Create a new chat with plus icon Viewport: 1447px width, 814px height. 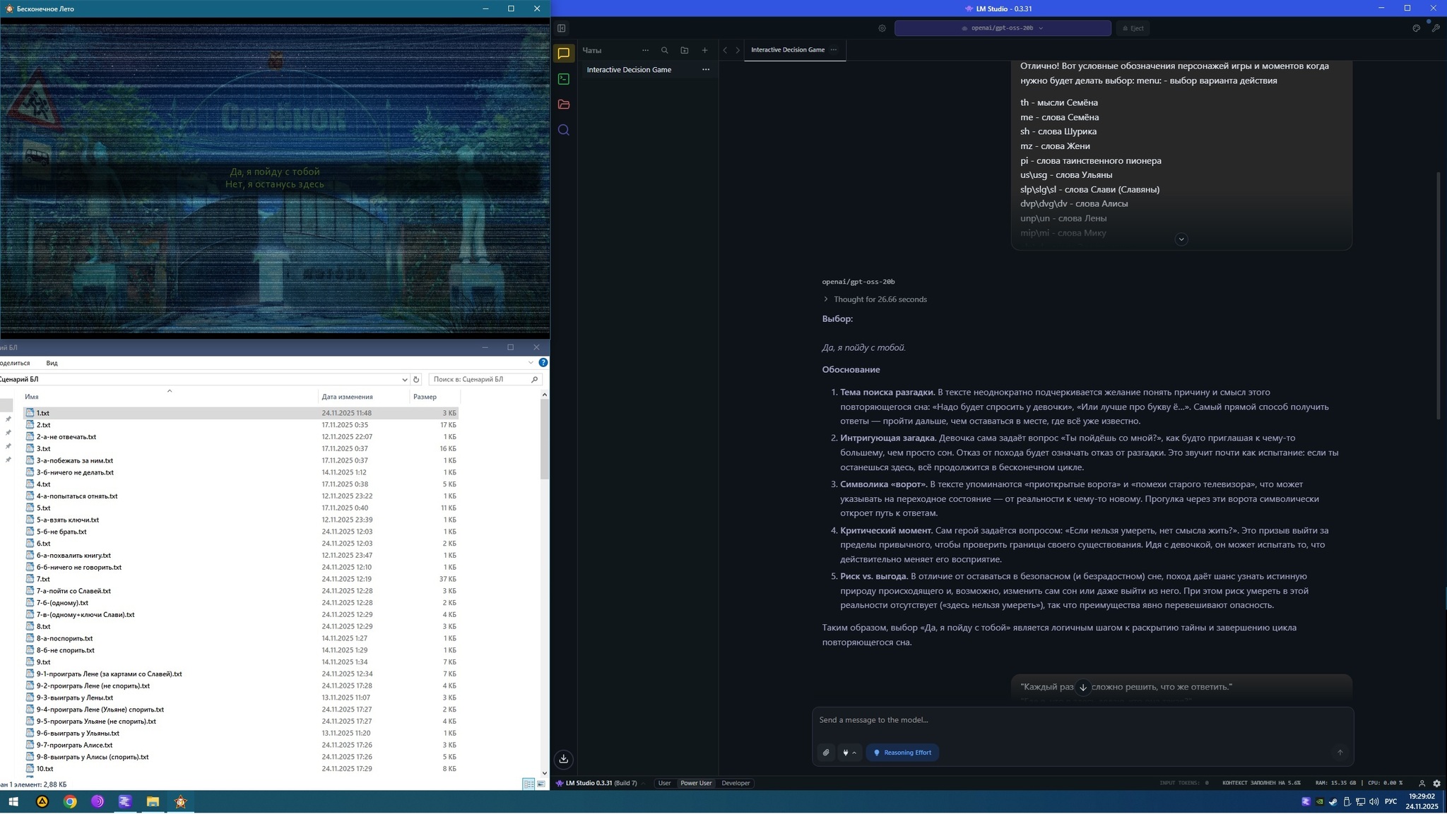704,50
